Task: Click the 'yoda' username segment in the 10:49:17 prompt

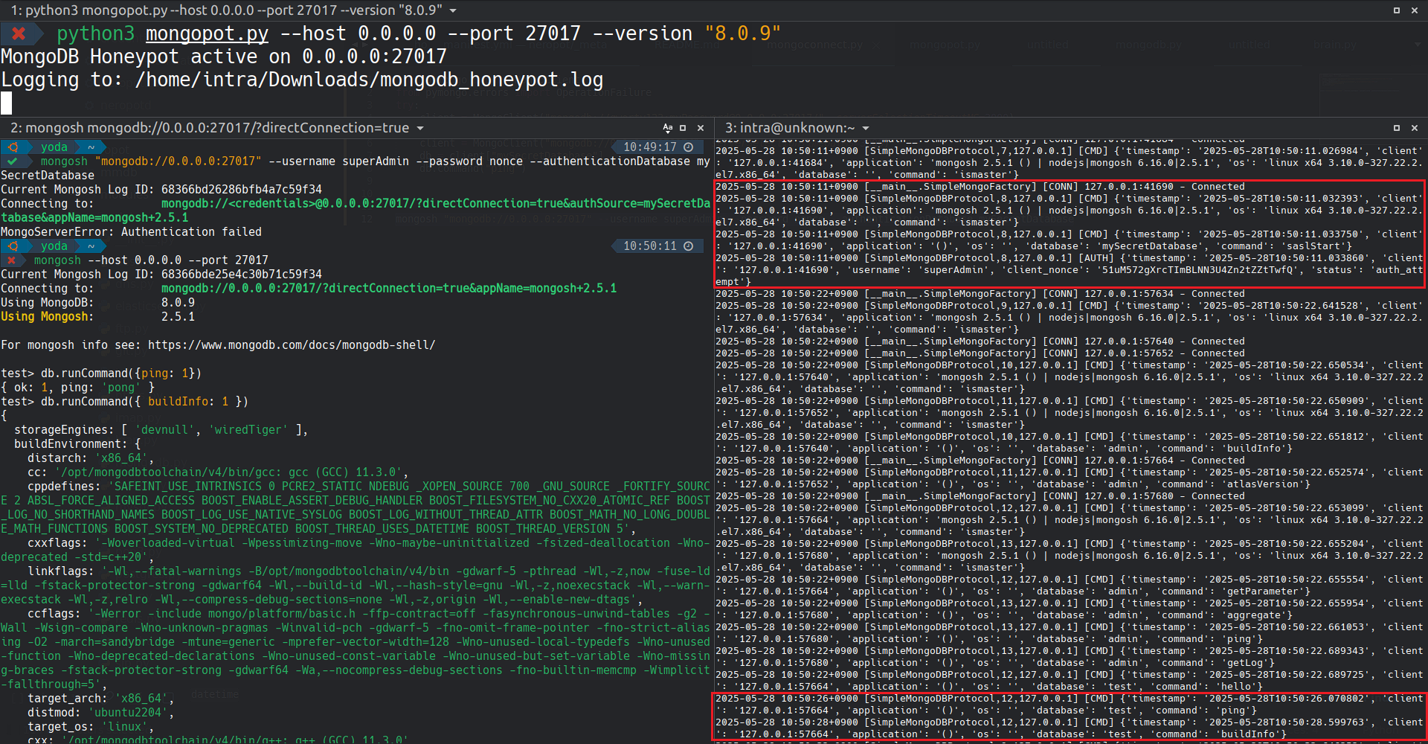Action: pyautogui.click(x=54, y=147)
